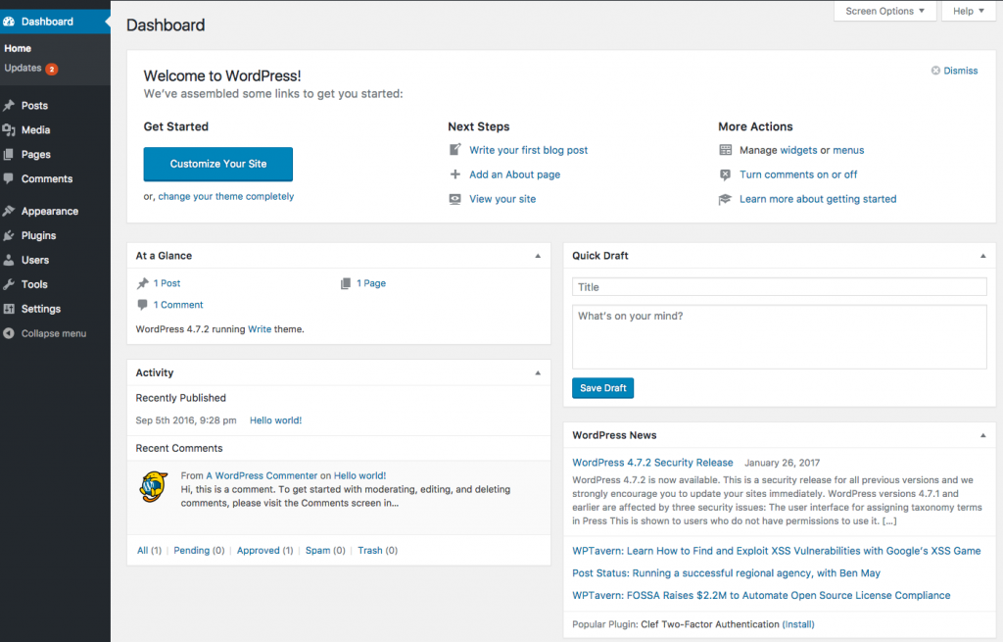Open A WordPress Commenter link
1003x642 pixels.
[x=262, y=475]
